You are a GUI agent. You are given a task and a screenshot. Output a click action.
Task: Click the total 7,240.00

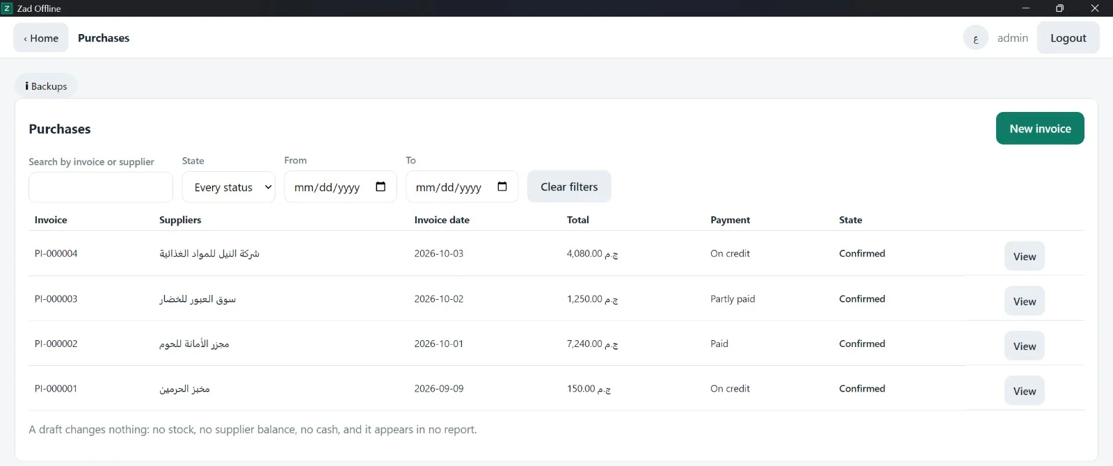click(592, 344)
